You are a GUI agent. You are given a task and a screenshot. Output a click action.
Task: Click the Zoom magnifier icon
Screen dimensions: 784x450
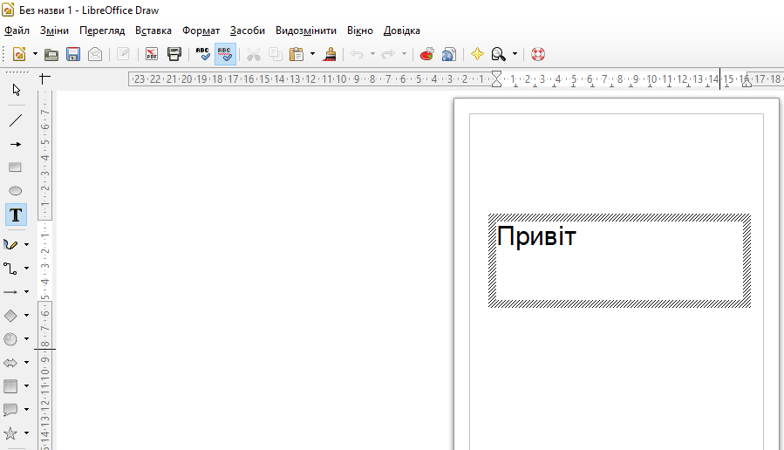pyautogui.click(x=499, y=54)
